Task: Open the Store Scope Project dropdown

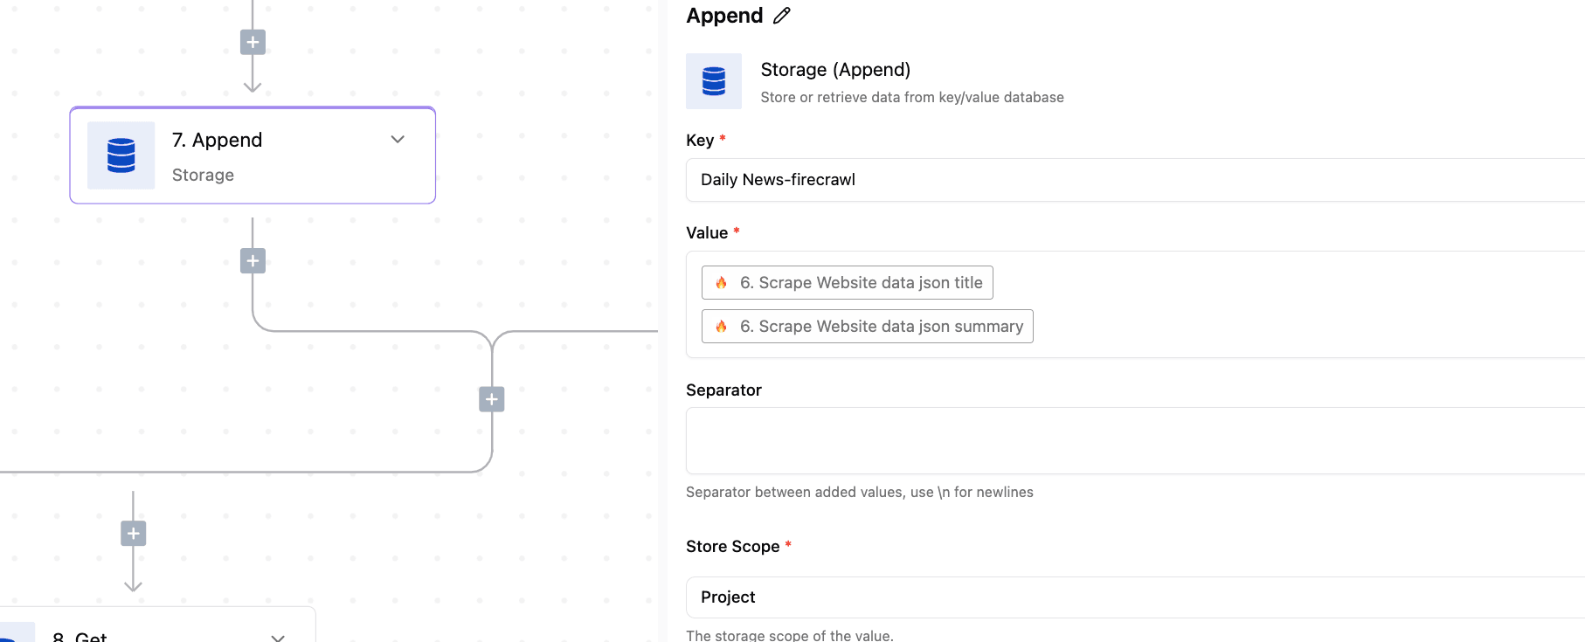Action: click(1135, 597)
